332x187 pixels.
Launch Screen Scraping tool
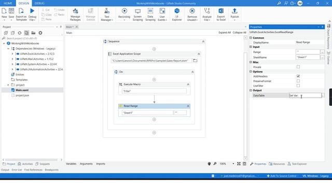(x=137, y=11)
